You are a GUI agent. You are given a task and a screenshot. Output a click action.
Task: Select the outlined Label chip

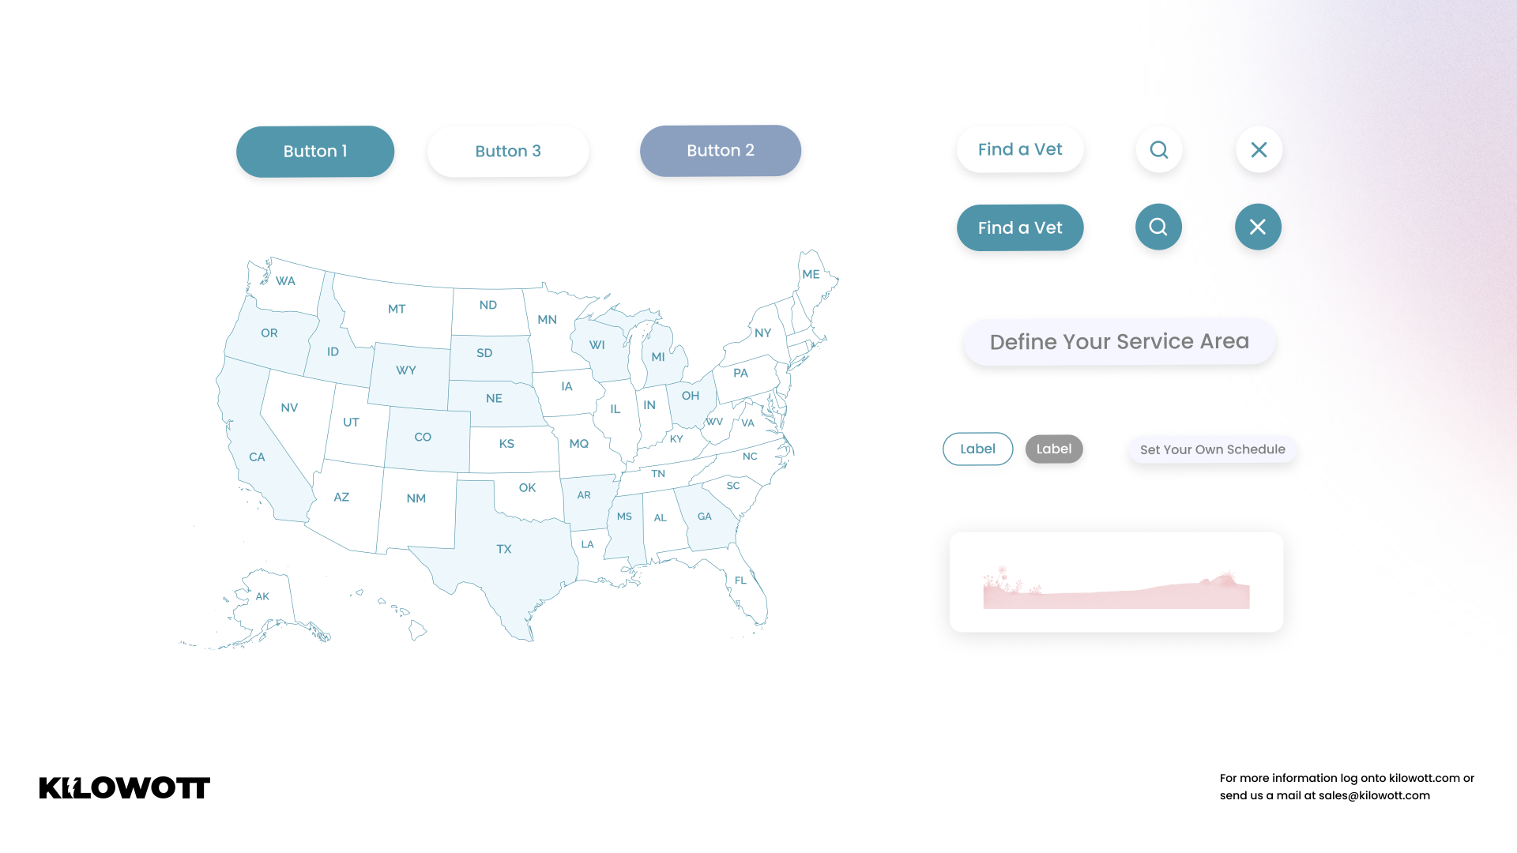977,449
